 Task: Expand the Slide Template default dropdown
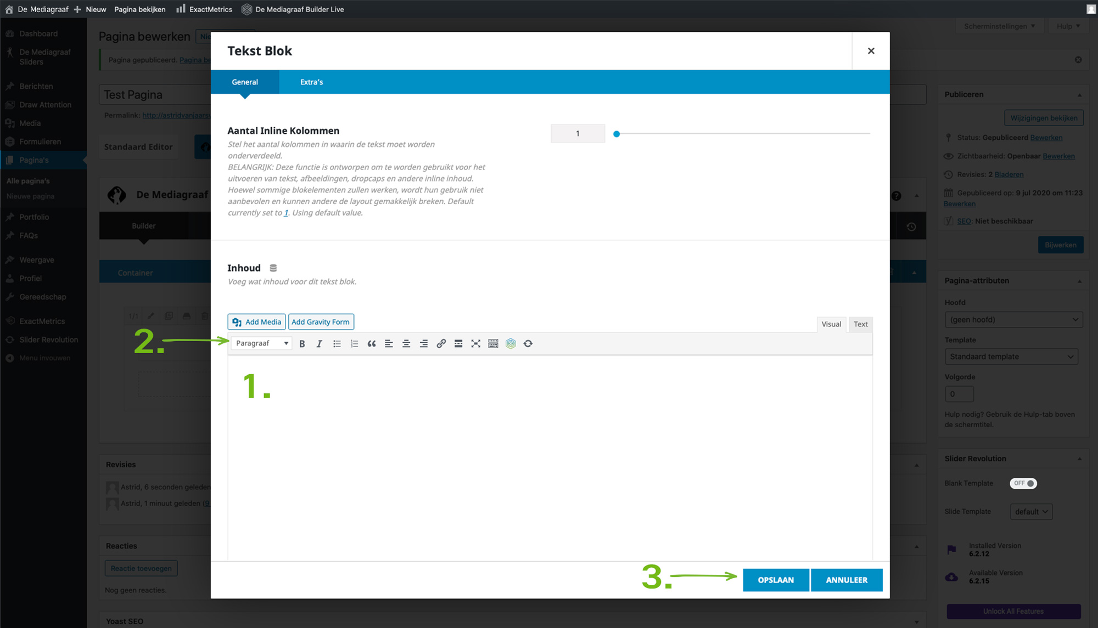[1031, 512]
